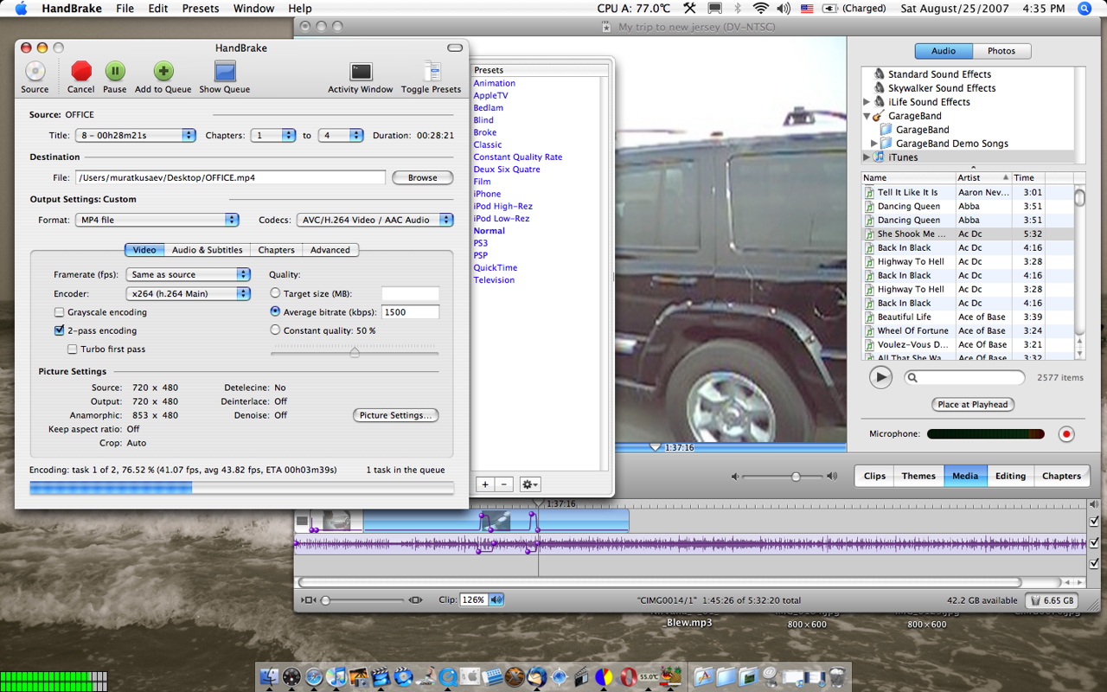Viewport: 1107px width, 692px height.
Task: Open the Chapters end dropdown set to 4
Action: [341, 136]
